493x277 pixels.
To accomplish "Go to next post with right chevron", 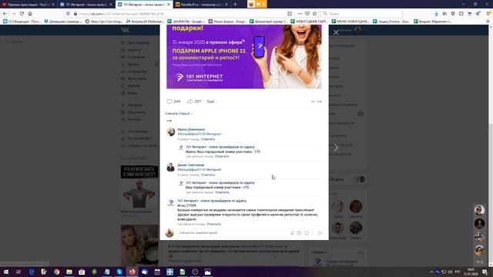I will [x=336, y=147].
